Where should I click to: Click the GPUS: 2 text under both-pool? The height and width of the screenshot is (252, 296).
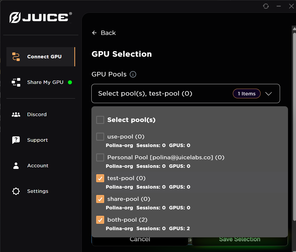(179, 228)
